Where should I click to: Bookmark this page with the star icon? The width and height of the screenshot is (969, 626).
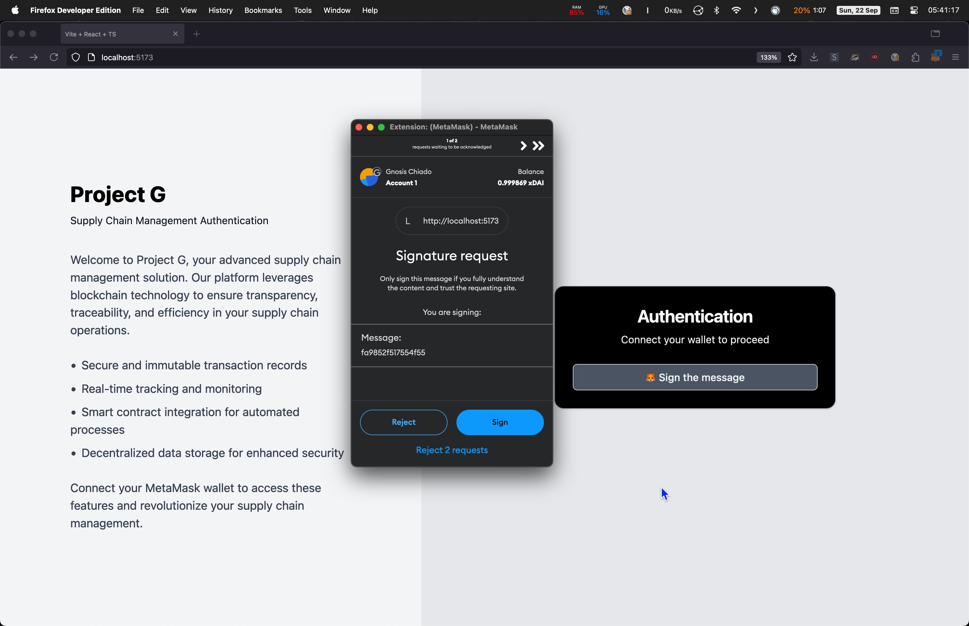pyautogui.click(x=792, y=57)
